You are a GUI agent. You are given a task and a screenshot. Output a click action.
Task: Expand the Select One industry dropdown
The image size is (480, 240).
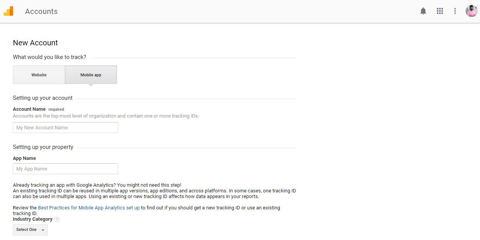coord(30,230)
